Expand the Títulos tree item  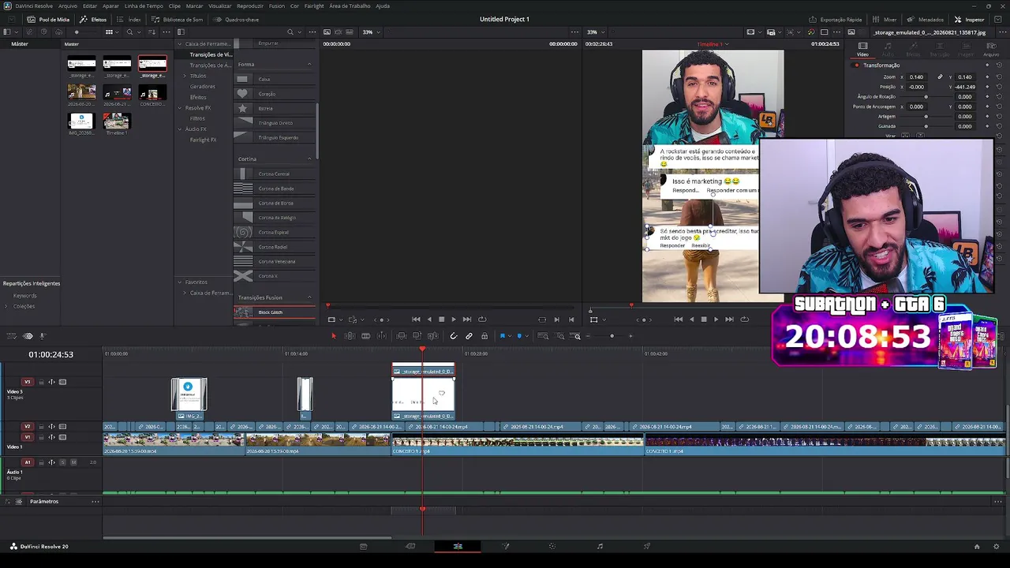point(185,76)
